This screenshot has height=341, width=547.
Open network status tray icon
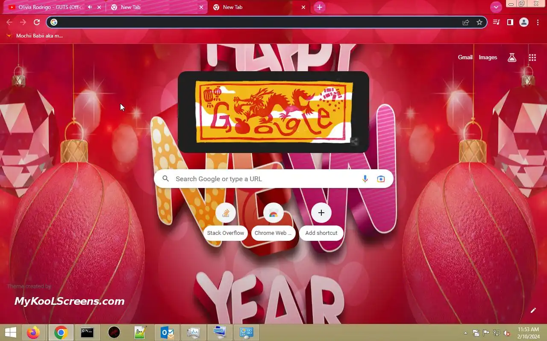(x=497, y=333)
